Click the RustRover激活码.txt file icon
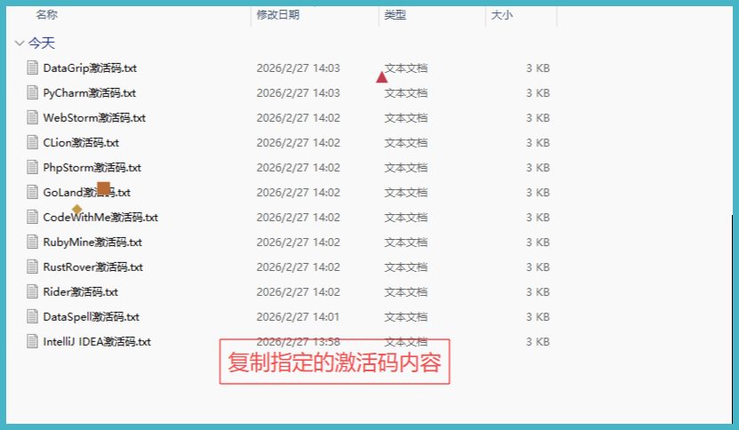The image size is (739, 430). 32,267
